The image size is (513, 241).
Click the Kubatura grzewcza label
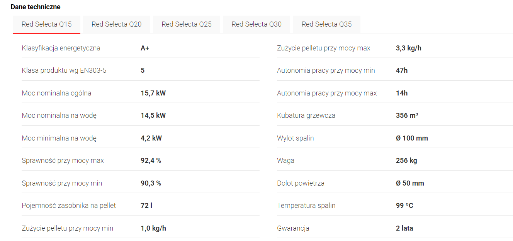[306, 115]
